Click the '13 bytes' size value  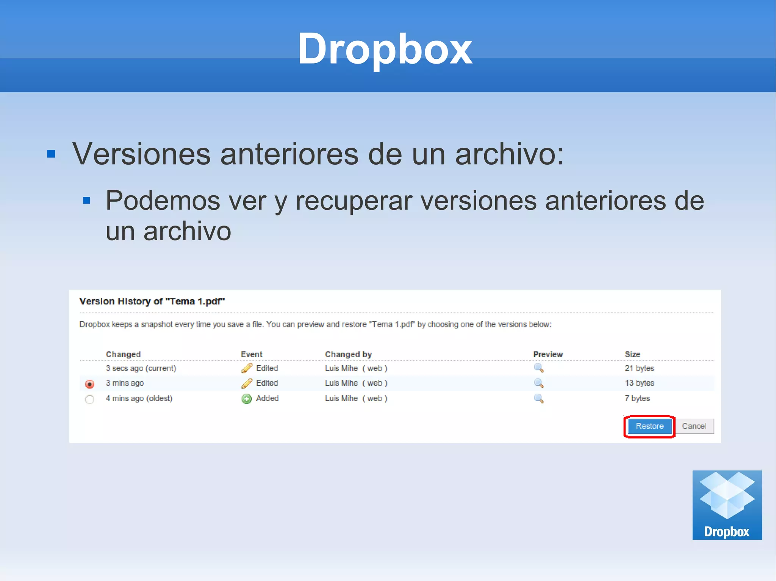pyautogui.click(x=640, y=383)
